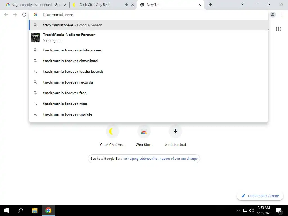Open the Google apps grid
Screen dimensions: 288x216
(278, 29)
